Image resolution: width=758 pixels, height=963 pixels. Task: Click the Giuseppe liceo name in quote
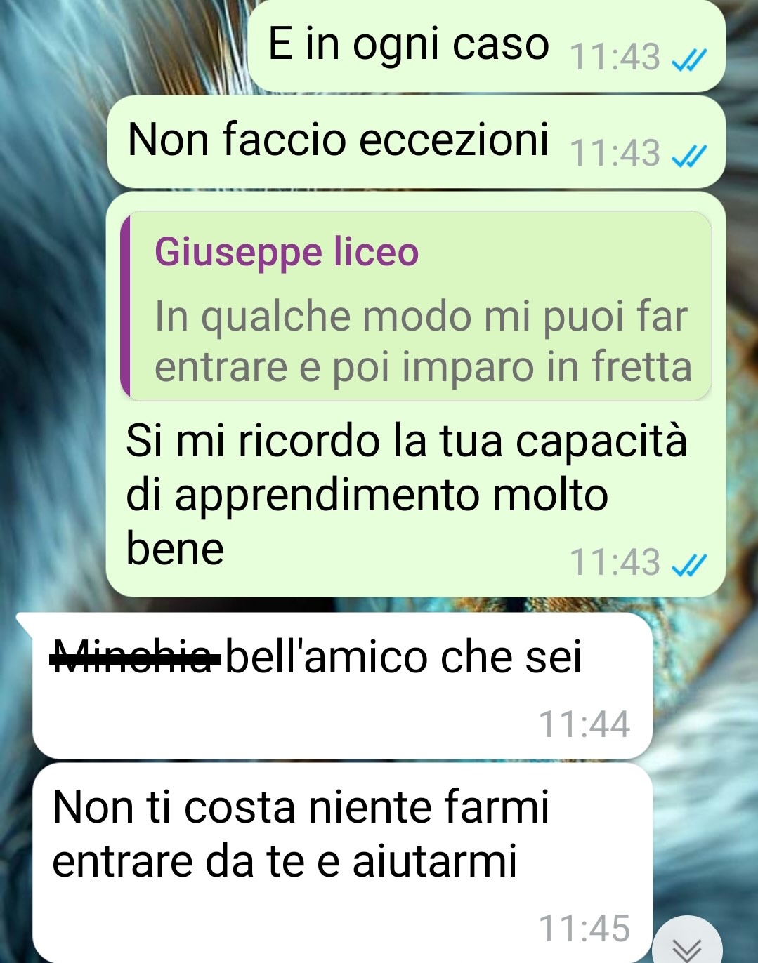coord(287,252)
